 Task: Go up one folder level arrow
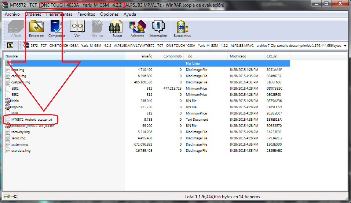coord(10,46)
